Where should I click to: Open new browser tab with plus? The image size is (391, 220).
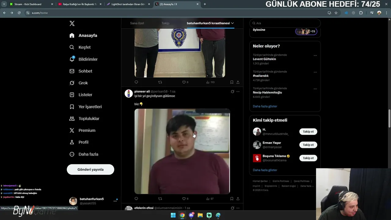tap(205, 4)
